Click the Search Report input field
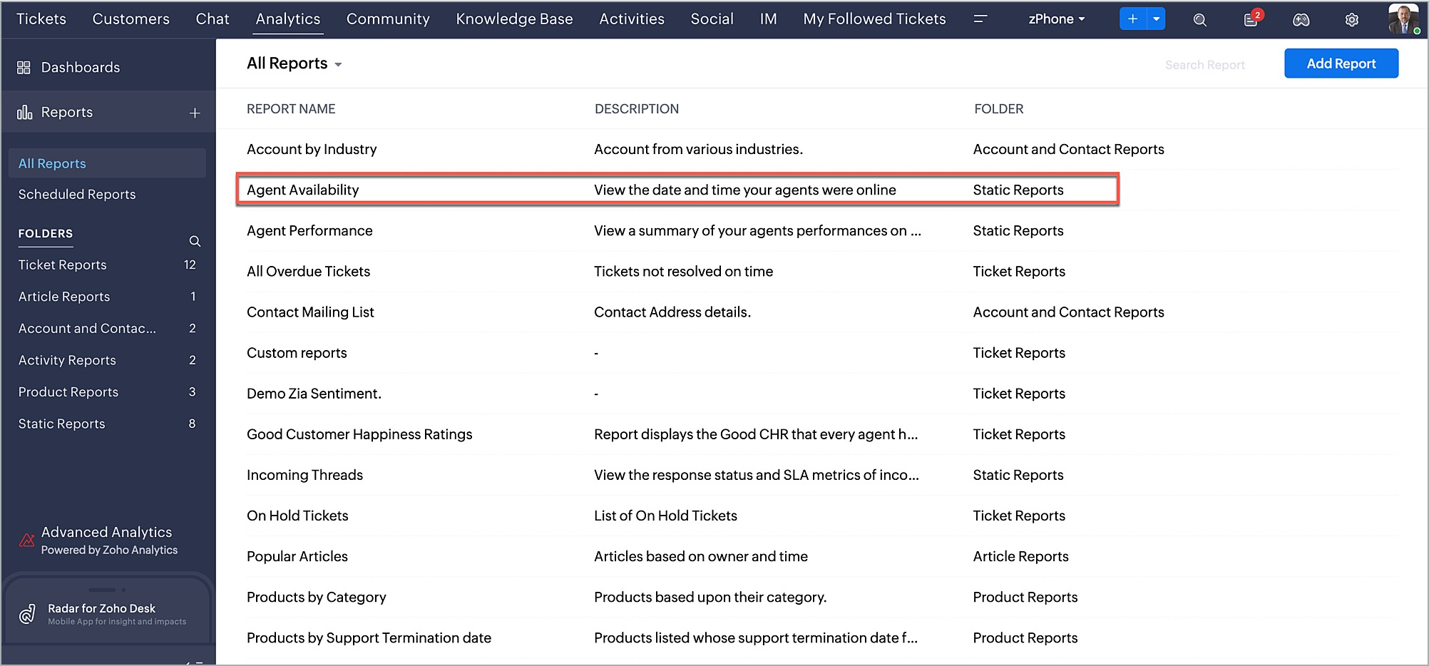This screenshot has height=666, width=1429. pos(1205,65)
